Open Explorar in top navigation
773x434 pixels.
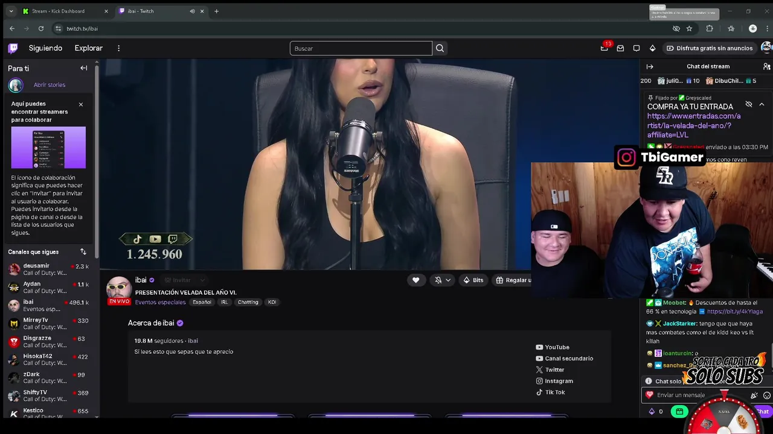89,48
